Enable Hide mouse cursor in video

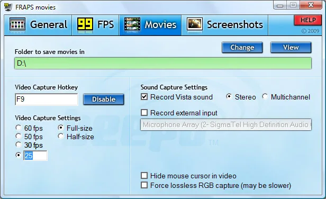pos(144,176)
